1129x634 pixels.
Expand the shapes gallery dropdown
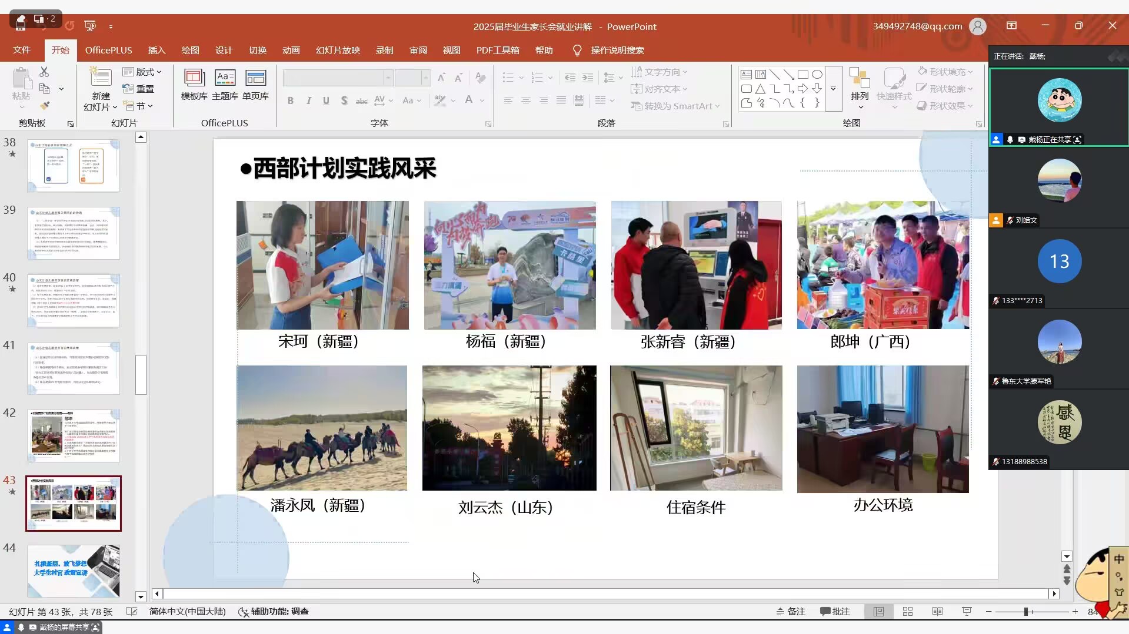point(833,89)
